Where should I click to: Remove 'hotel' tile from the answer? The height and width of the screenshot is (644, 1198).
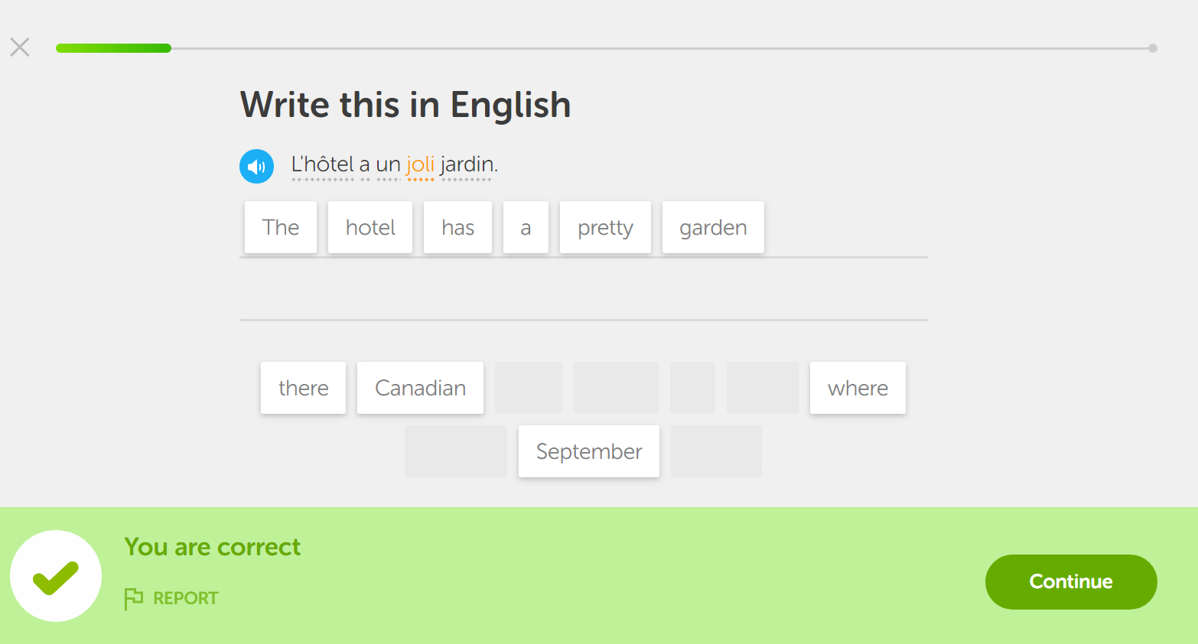pos(370,227)
